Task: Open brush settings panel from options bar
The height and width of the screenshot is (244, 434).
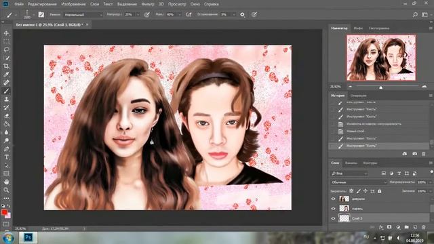Action: coord(41,15)
